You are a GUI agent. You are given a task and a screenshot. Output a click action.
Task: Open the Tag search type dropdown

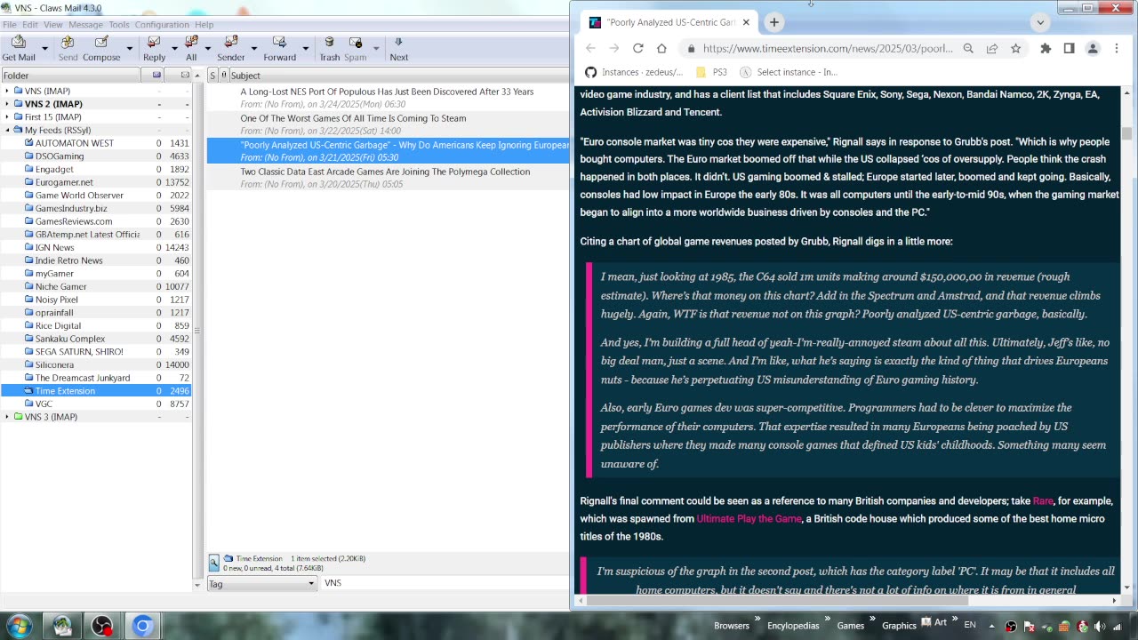(x=262, y=583)
